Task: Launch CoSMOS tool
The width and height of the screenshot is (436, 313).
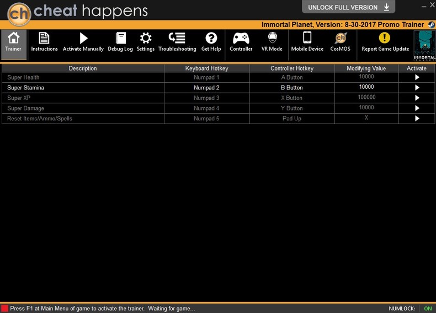Action: click(341, 42)
